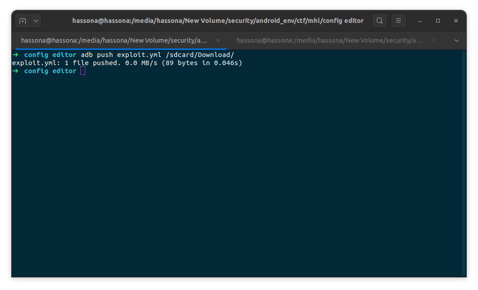Click 'config editor' on the last prompt line
This screenshot has width=478, height=290.
pyautogui.click(x=50, y=71)
